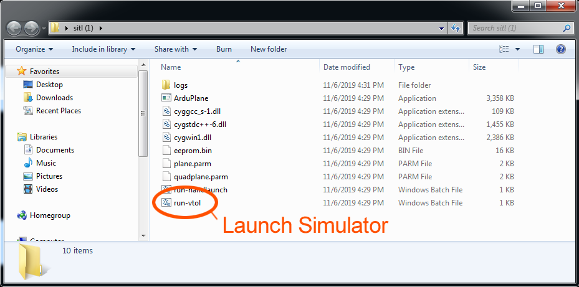This screenshot has width=579, height=287.
Task: Select Favorites in the navigation pane
Action: (44, 71)
